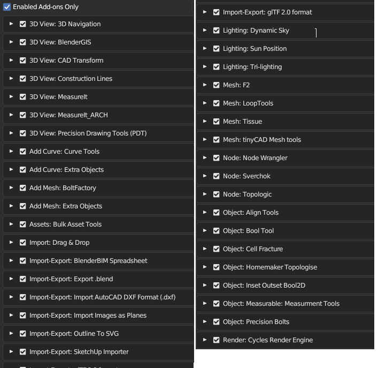
Task: Select 'Import: Drag & Drop' name text
Action: pos(59,243)
